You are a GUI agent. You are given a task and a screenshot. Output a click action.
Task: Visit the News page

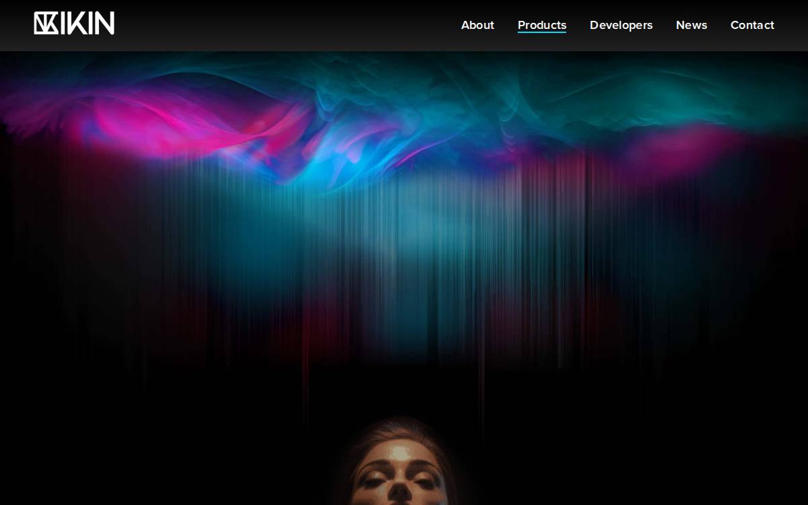click(x=692, y=25)
